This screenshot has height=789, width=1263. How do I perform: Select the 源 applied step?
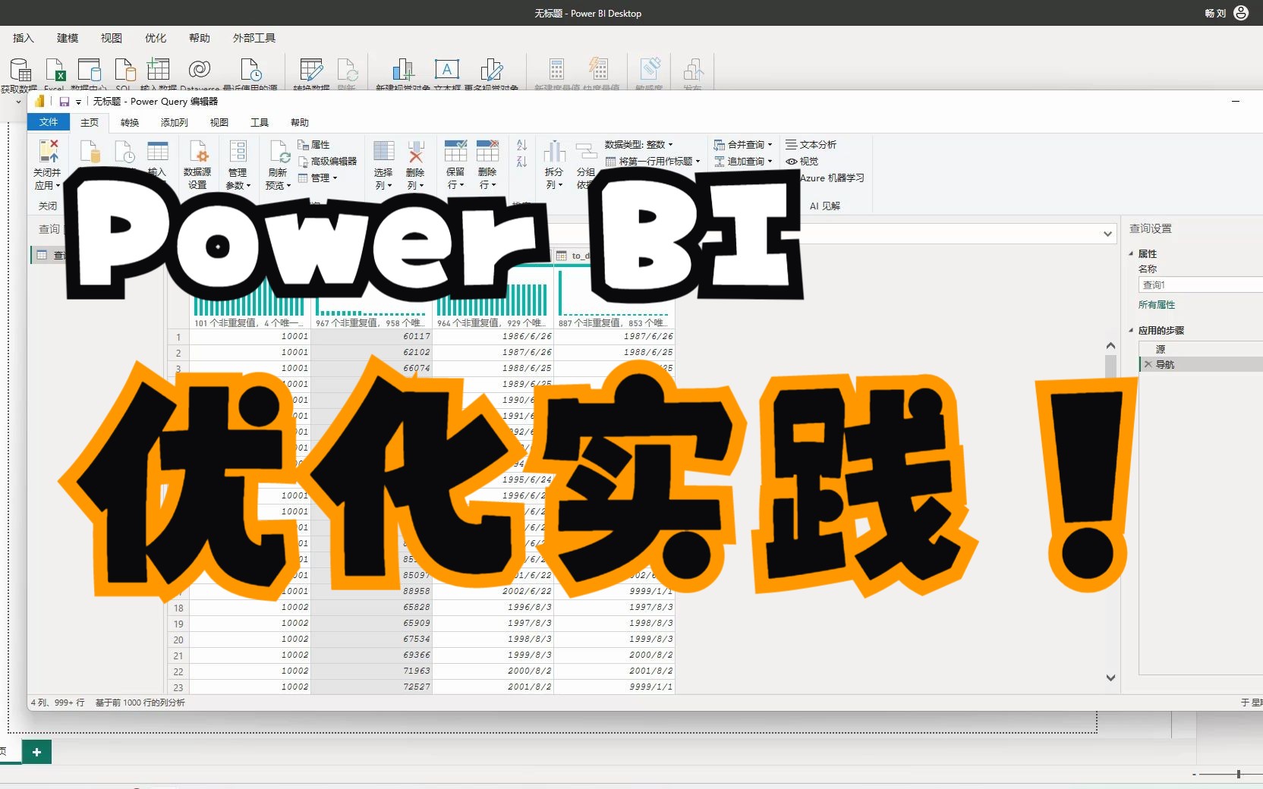point(1201,349)
